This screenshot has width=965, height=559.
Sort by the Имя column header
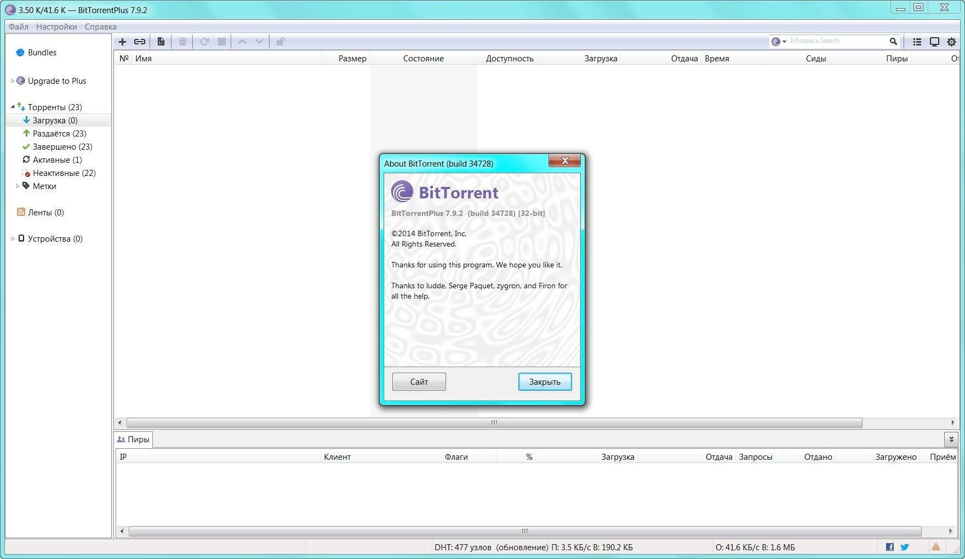coord(226,59)
